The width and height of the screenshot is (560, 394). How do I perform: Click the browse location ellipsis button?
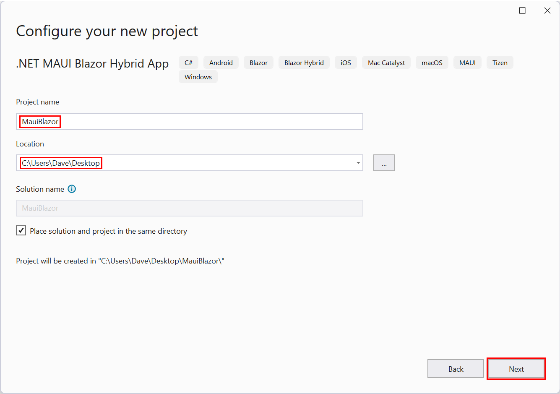coord(384,163)
